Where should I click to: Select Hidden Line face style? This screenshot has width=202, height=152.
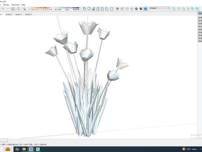coord(132,9)
